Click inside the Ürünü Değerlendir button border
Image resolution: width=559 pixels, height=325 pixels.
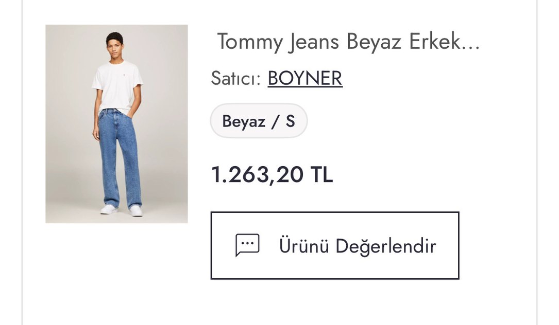click(335, 245)
